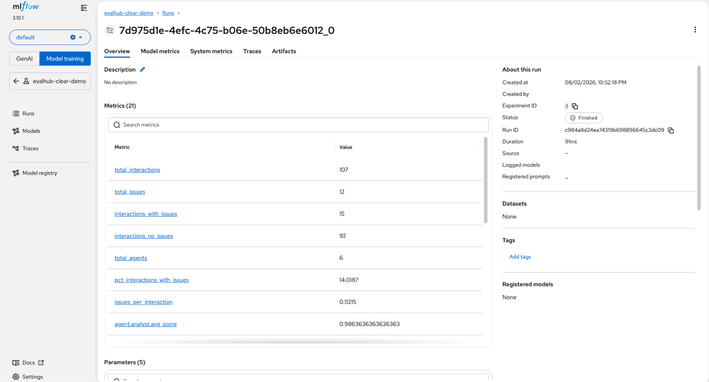The image size is (709, 382).
Task: Open the three-dot run options menu
Action: (x=695, y=30)
